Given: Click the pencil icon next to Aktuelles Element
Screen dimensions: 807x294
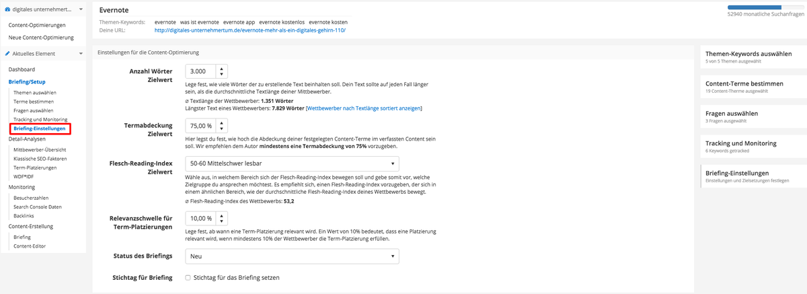Looking at the screenshot, I should [9, 53].
